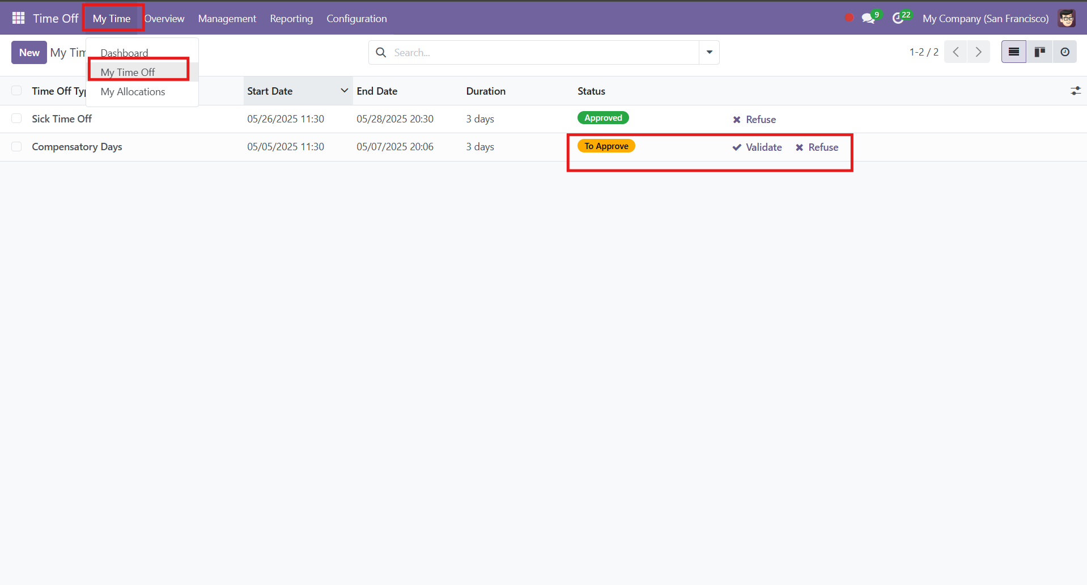Click the red recording indicator dot
This screenshot has height=585, width=1087.
point(848,18)
